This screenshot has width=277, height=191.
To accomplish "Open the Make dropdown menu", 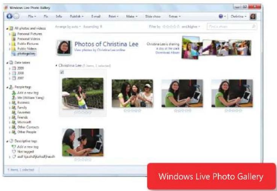I will (x=132, y=16).
